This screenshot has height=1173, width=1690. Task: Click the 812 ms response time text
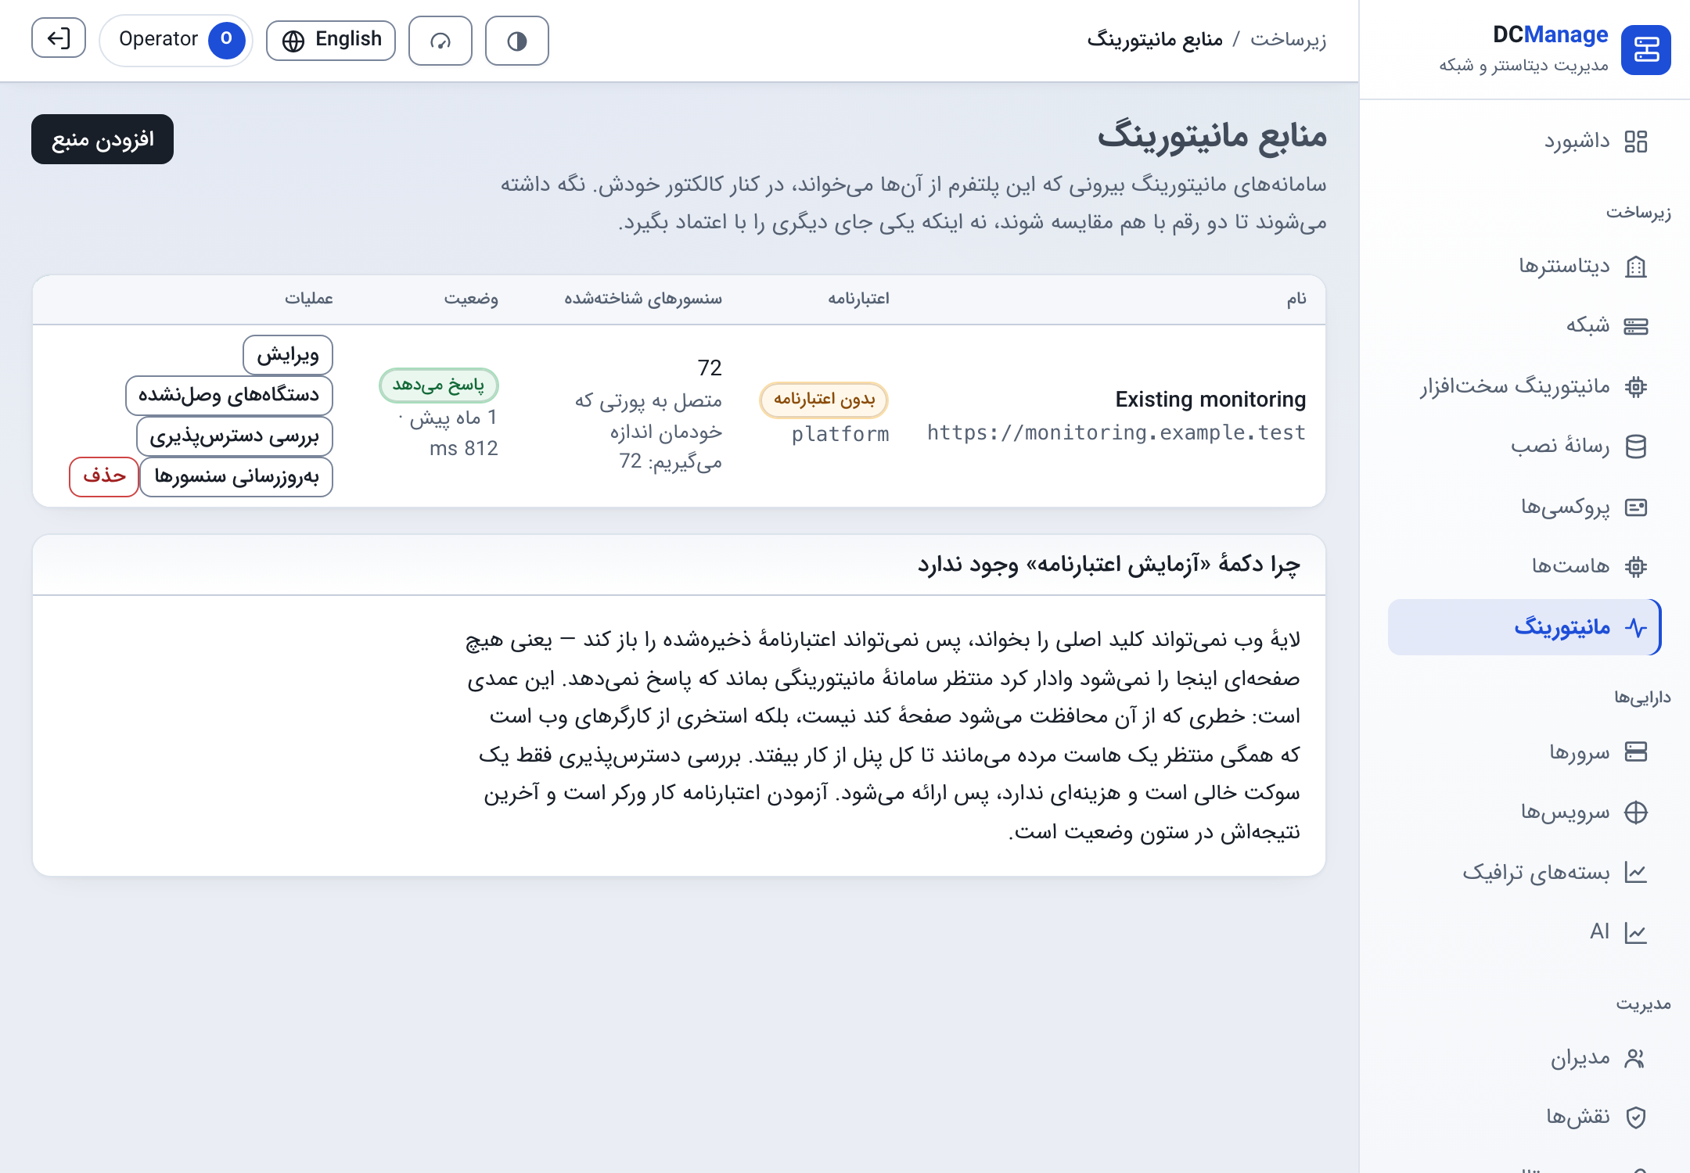(x=463, y=448)
